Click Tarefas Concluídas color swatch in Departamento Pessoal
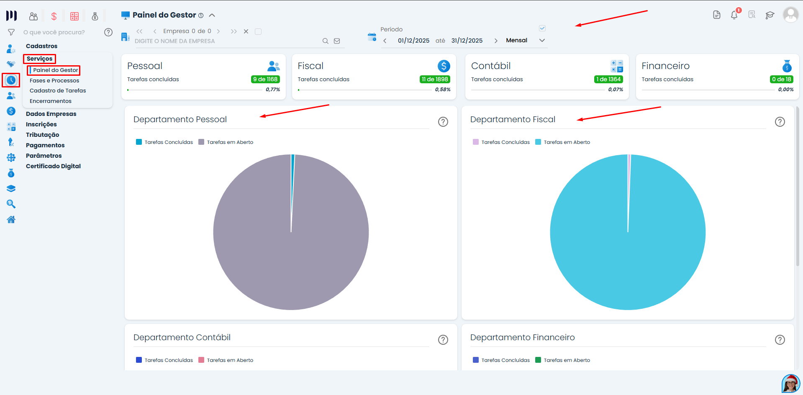The height and width of the screenshot is (395, 803). coord(139,142)
